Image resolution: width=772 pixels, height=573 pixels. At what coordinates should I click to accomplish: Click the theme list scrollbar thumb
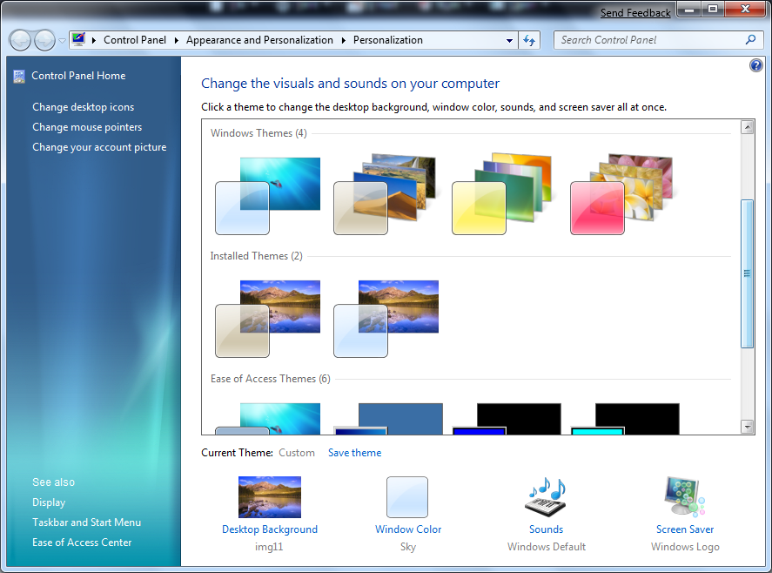click(x=748, y=273)
